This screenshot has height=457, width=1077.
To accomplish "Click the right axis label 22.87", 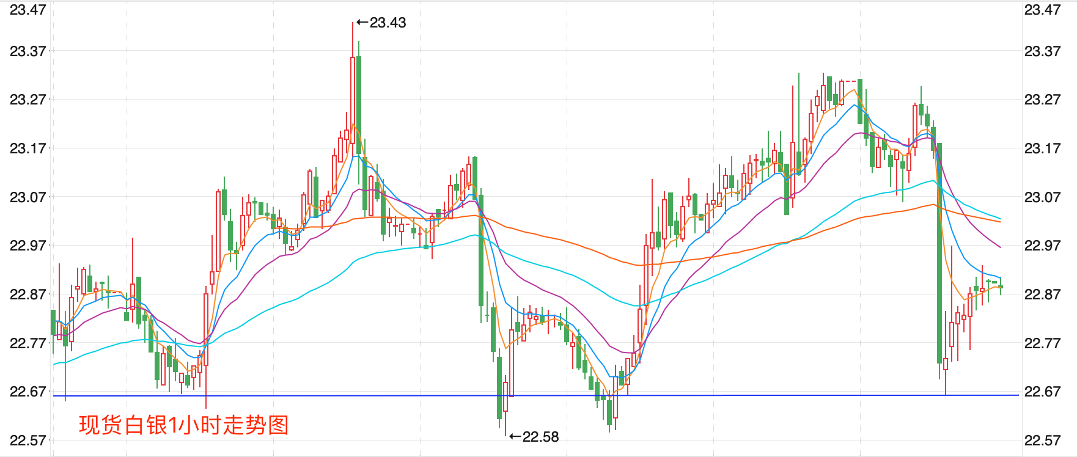I will point(1043,294).
